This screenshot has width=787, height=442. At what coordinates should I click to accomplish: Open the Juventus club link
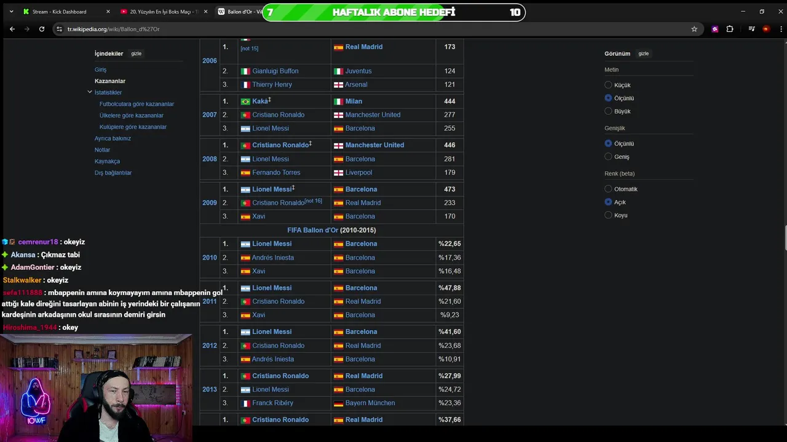[358, 71]
